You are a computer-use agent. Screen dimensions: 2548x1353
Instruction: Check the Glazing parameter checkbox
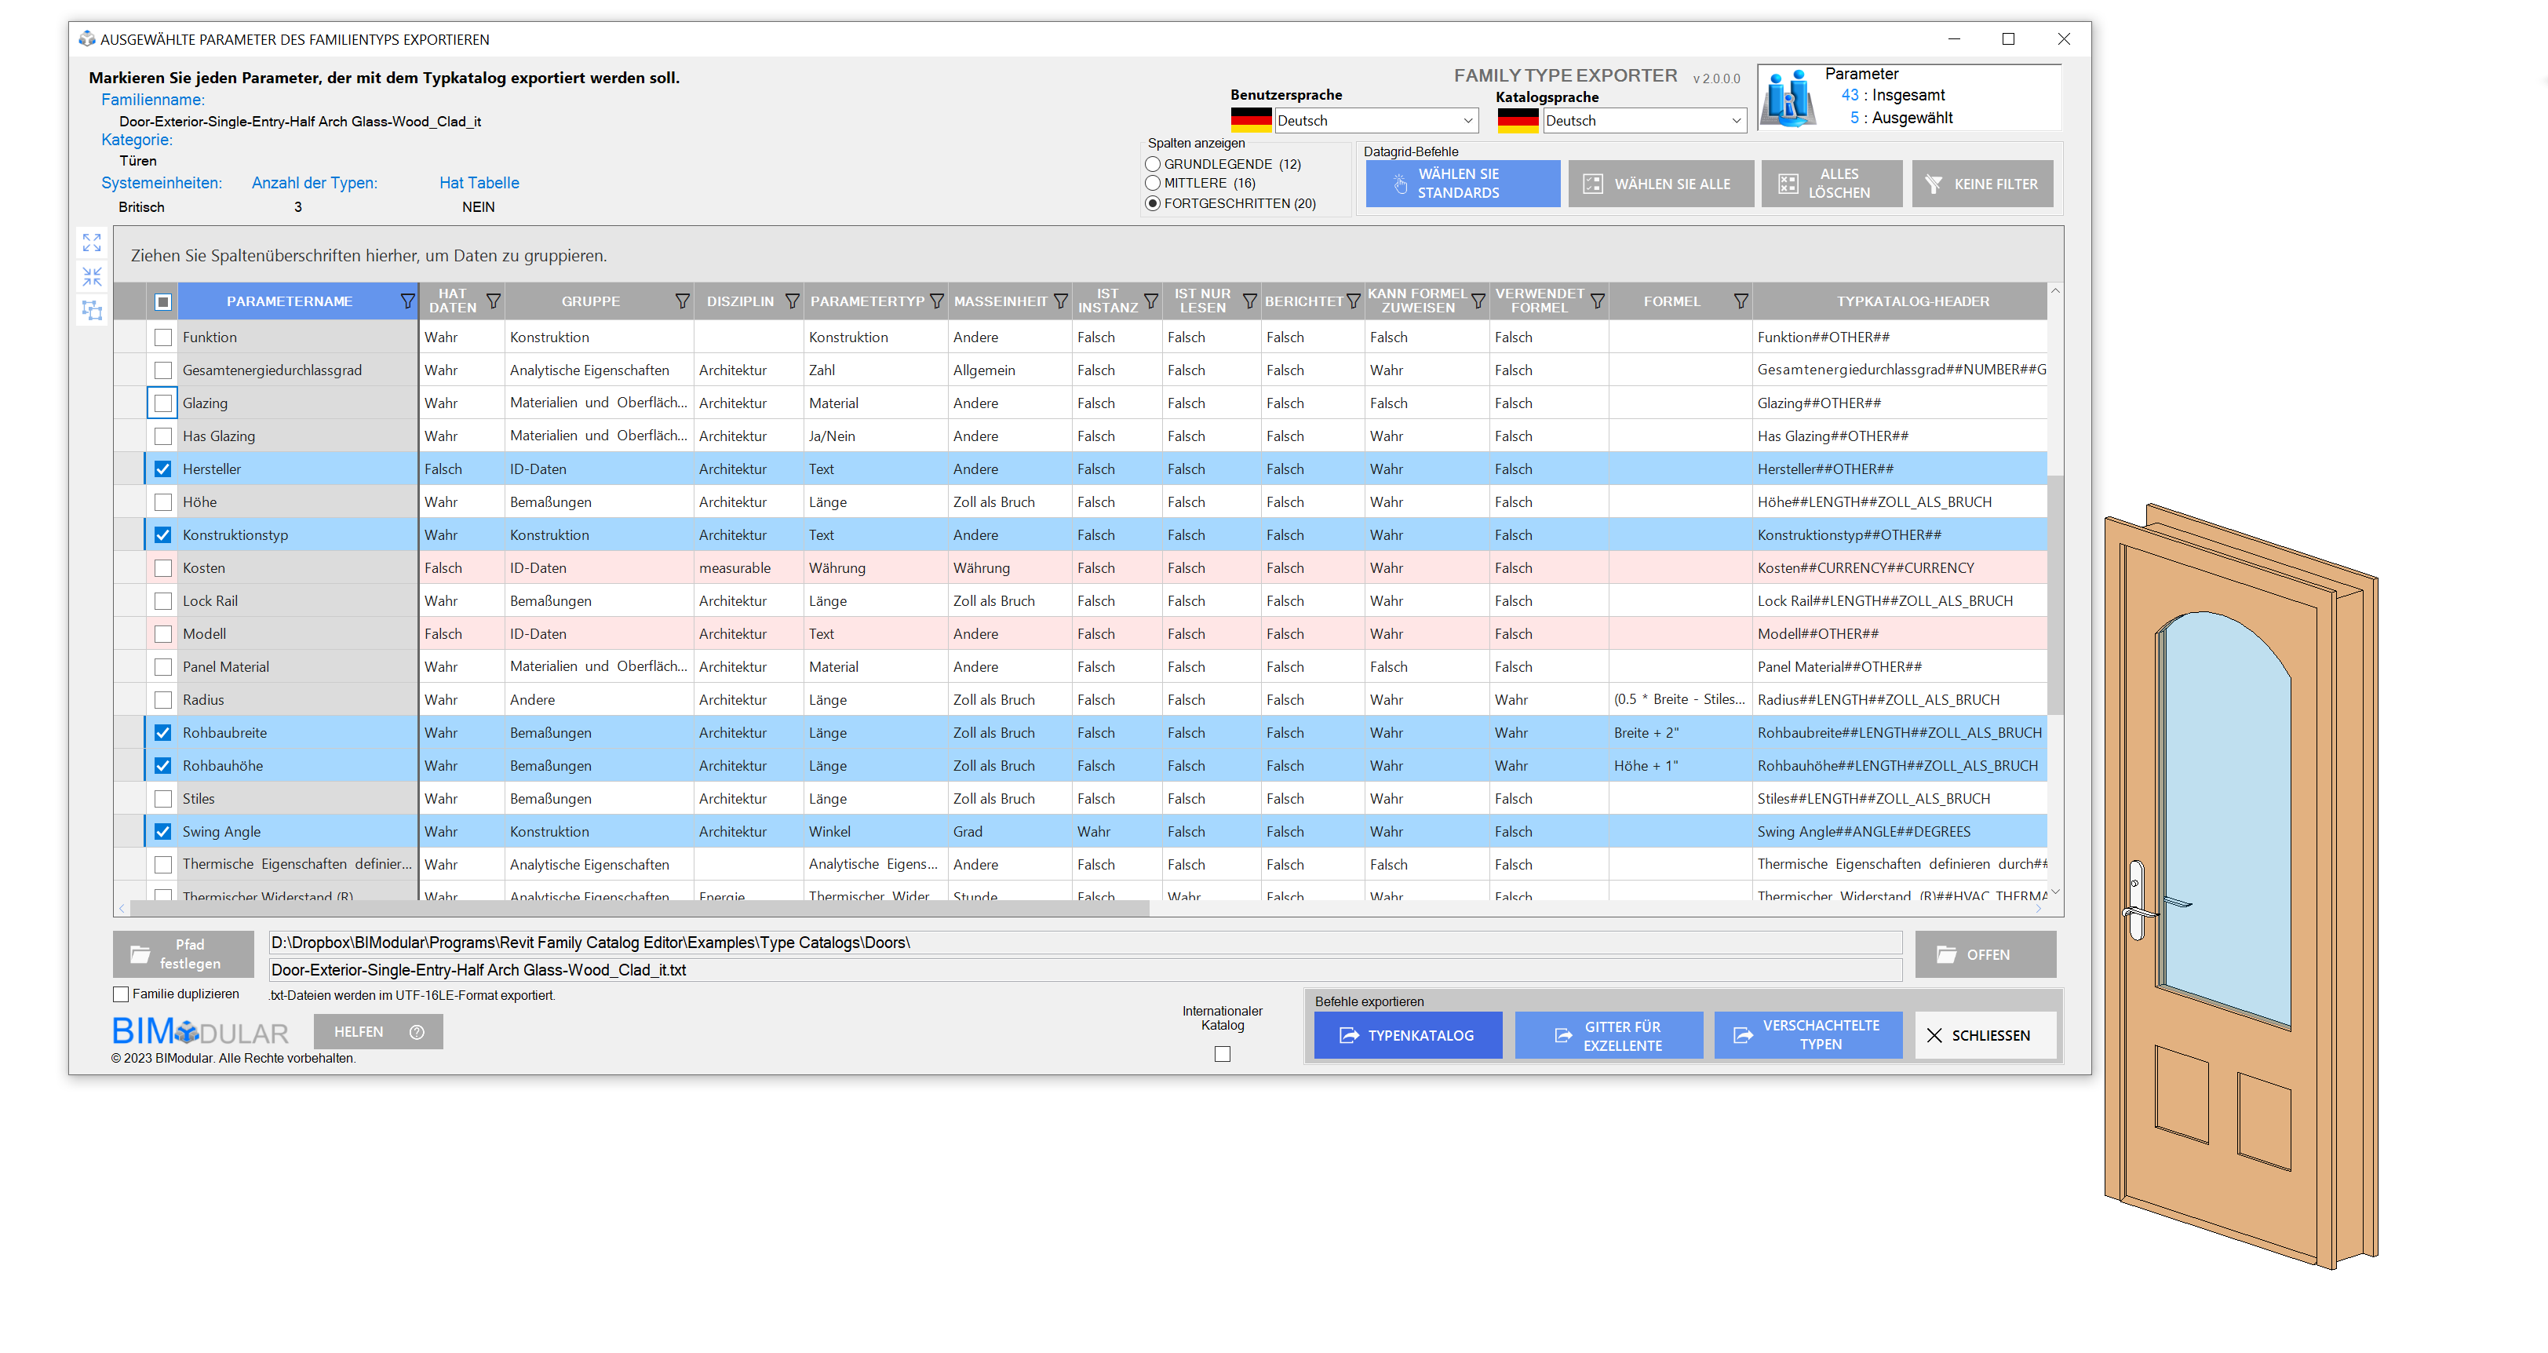click(x=163, y=403)
